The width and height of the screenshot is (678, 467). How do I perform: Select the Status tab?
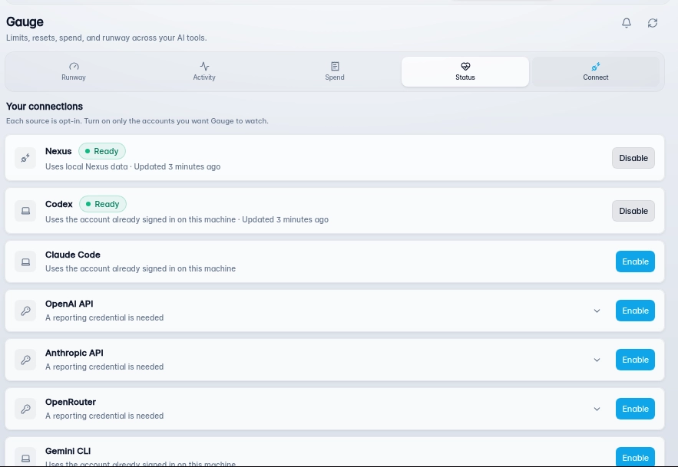point(465,72)
